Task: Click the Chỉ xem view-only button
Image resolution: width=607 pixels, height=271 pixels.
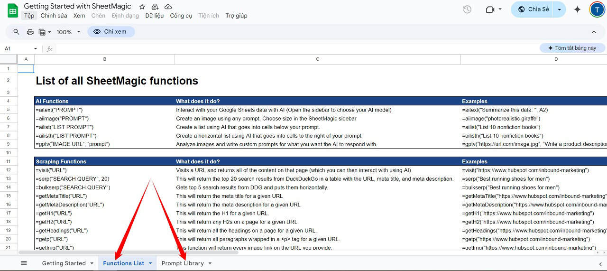Action: point(111,32)
